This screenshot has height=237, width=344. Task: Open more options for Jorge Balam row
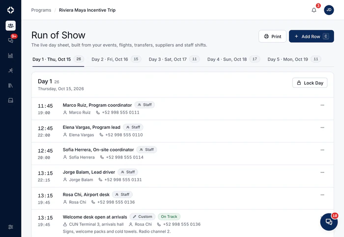pos(322,172)
